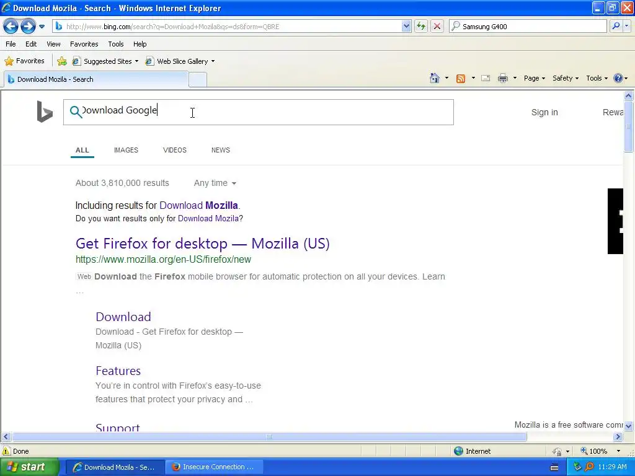
Task: Click the Bing search magnifier icon
Action: pos(75,112)
